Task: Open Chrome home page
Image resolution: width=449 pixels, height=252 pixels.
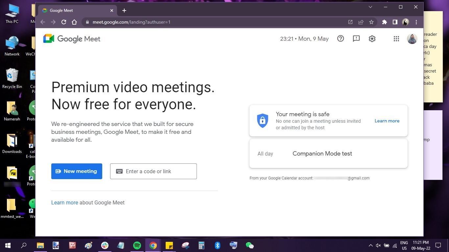Action: (74, 22)
